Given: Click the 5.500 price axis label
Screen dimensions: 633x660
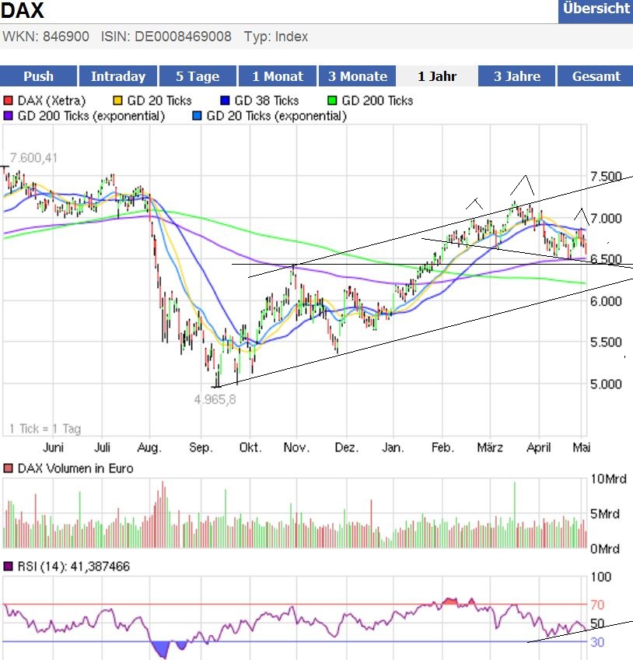Looking at the screenshot, I should tap(606, 342).
